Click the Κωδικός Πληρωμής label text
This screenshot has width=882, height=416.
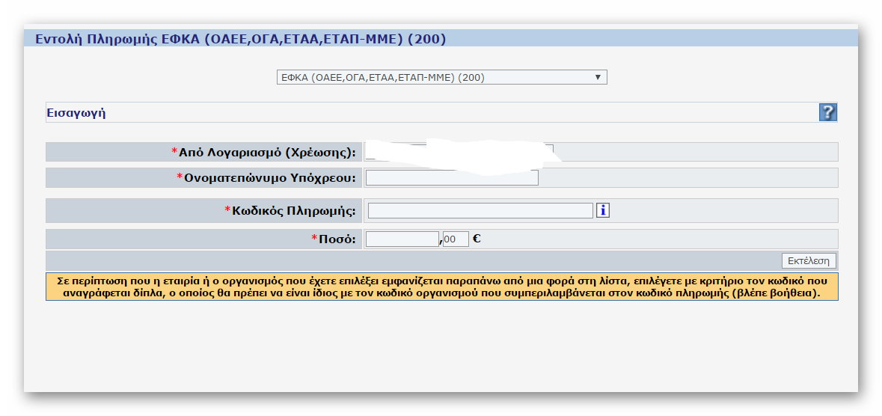click(293, 211)
